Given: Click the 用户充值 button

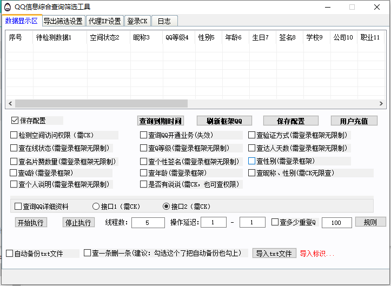Looking at the screenshot, I should (x=354, y=121).
